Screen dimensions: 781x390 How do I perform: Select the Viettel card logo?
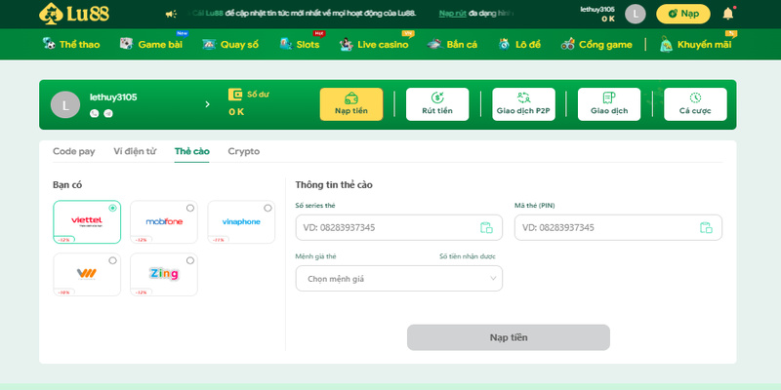pos(87,220)
